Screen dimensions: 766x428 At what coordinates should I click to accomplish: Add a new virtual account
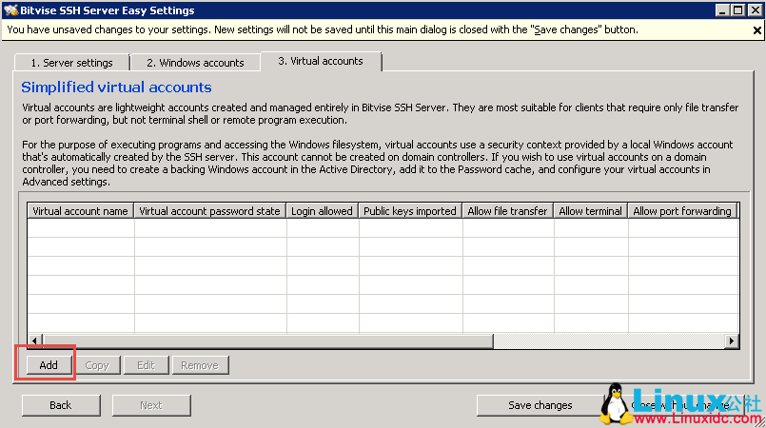(49, 365)
